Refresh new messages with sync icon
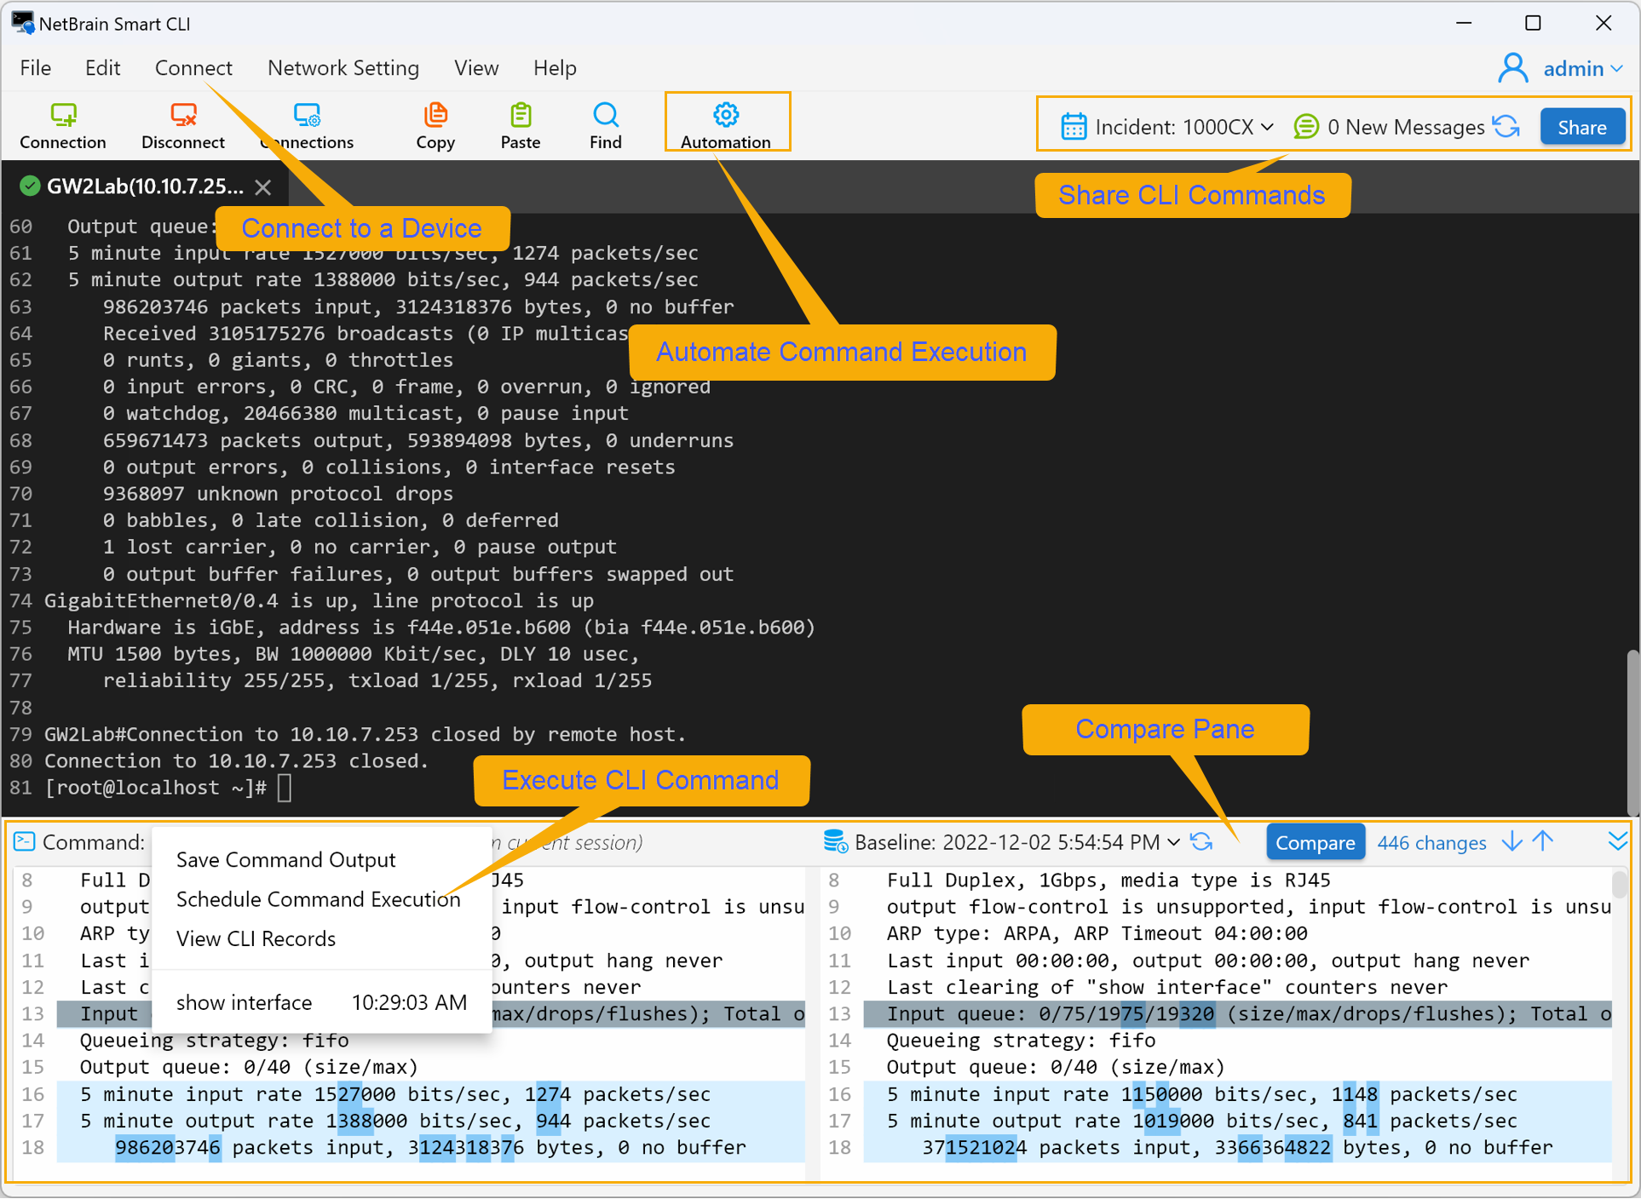The width and height of the screenshot is (1641, 1199). [1507, 127]
